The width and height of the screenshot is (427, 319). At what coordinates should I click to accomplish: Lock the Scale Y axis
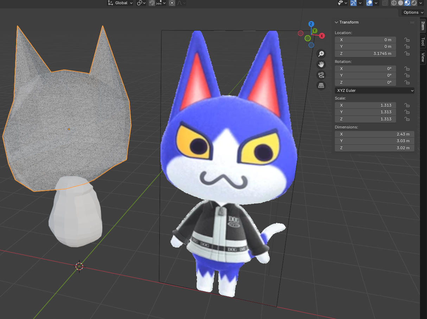click(x=407, y=112)
